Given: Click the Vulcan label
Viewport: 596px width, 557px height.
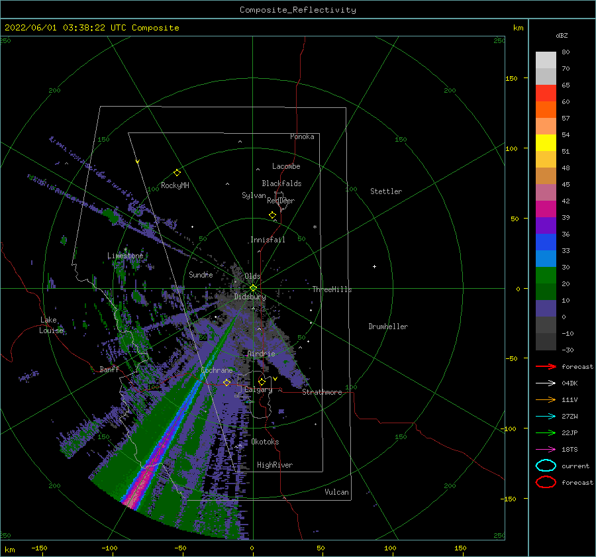Looking at the screenshot, I should point(337,492).
